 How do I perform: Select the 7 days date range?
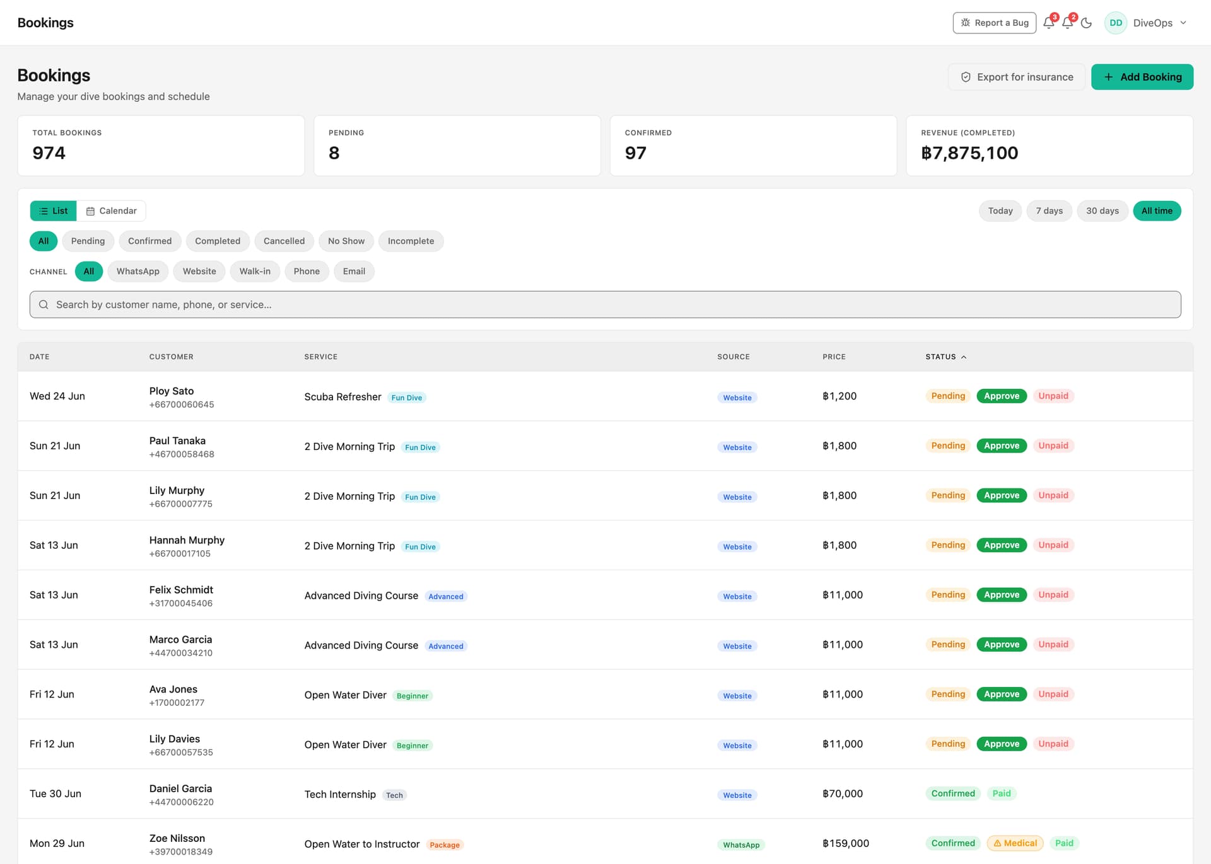pyautogui.click(x=1049, y=211)
